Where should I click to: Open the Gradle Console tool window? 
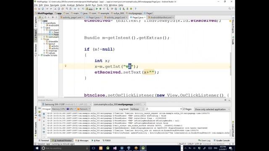click(x=222, y=141)
